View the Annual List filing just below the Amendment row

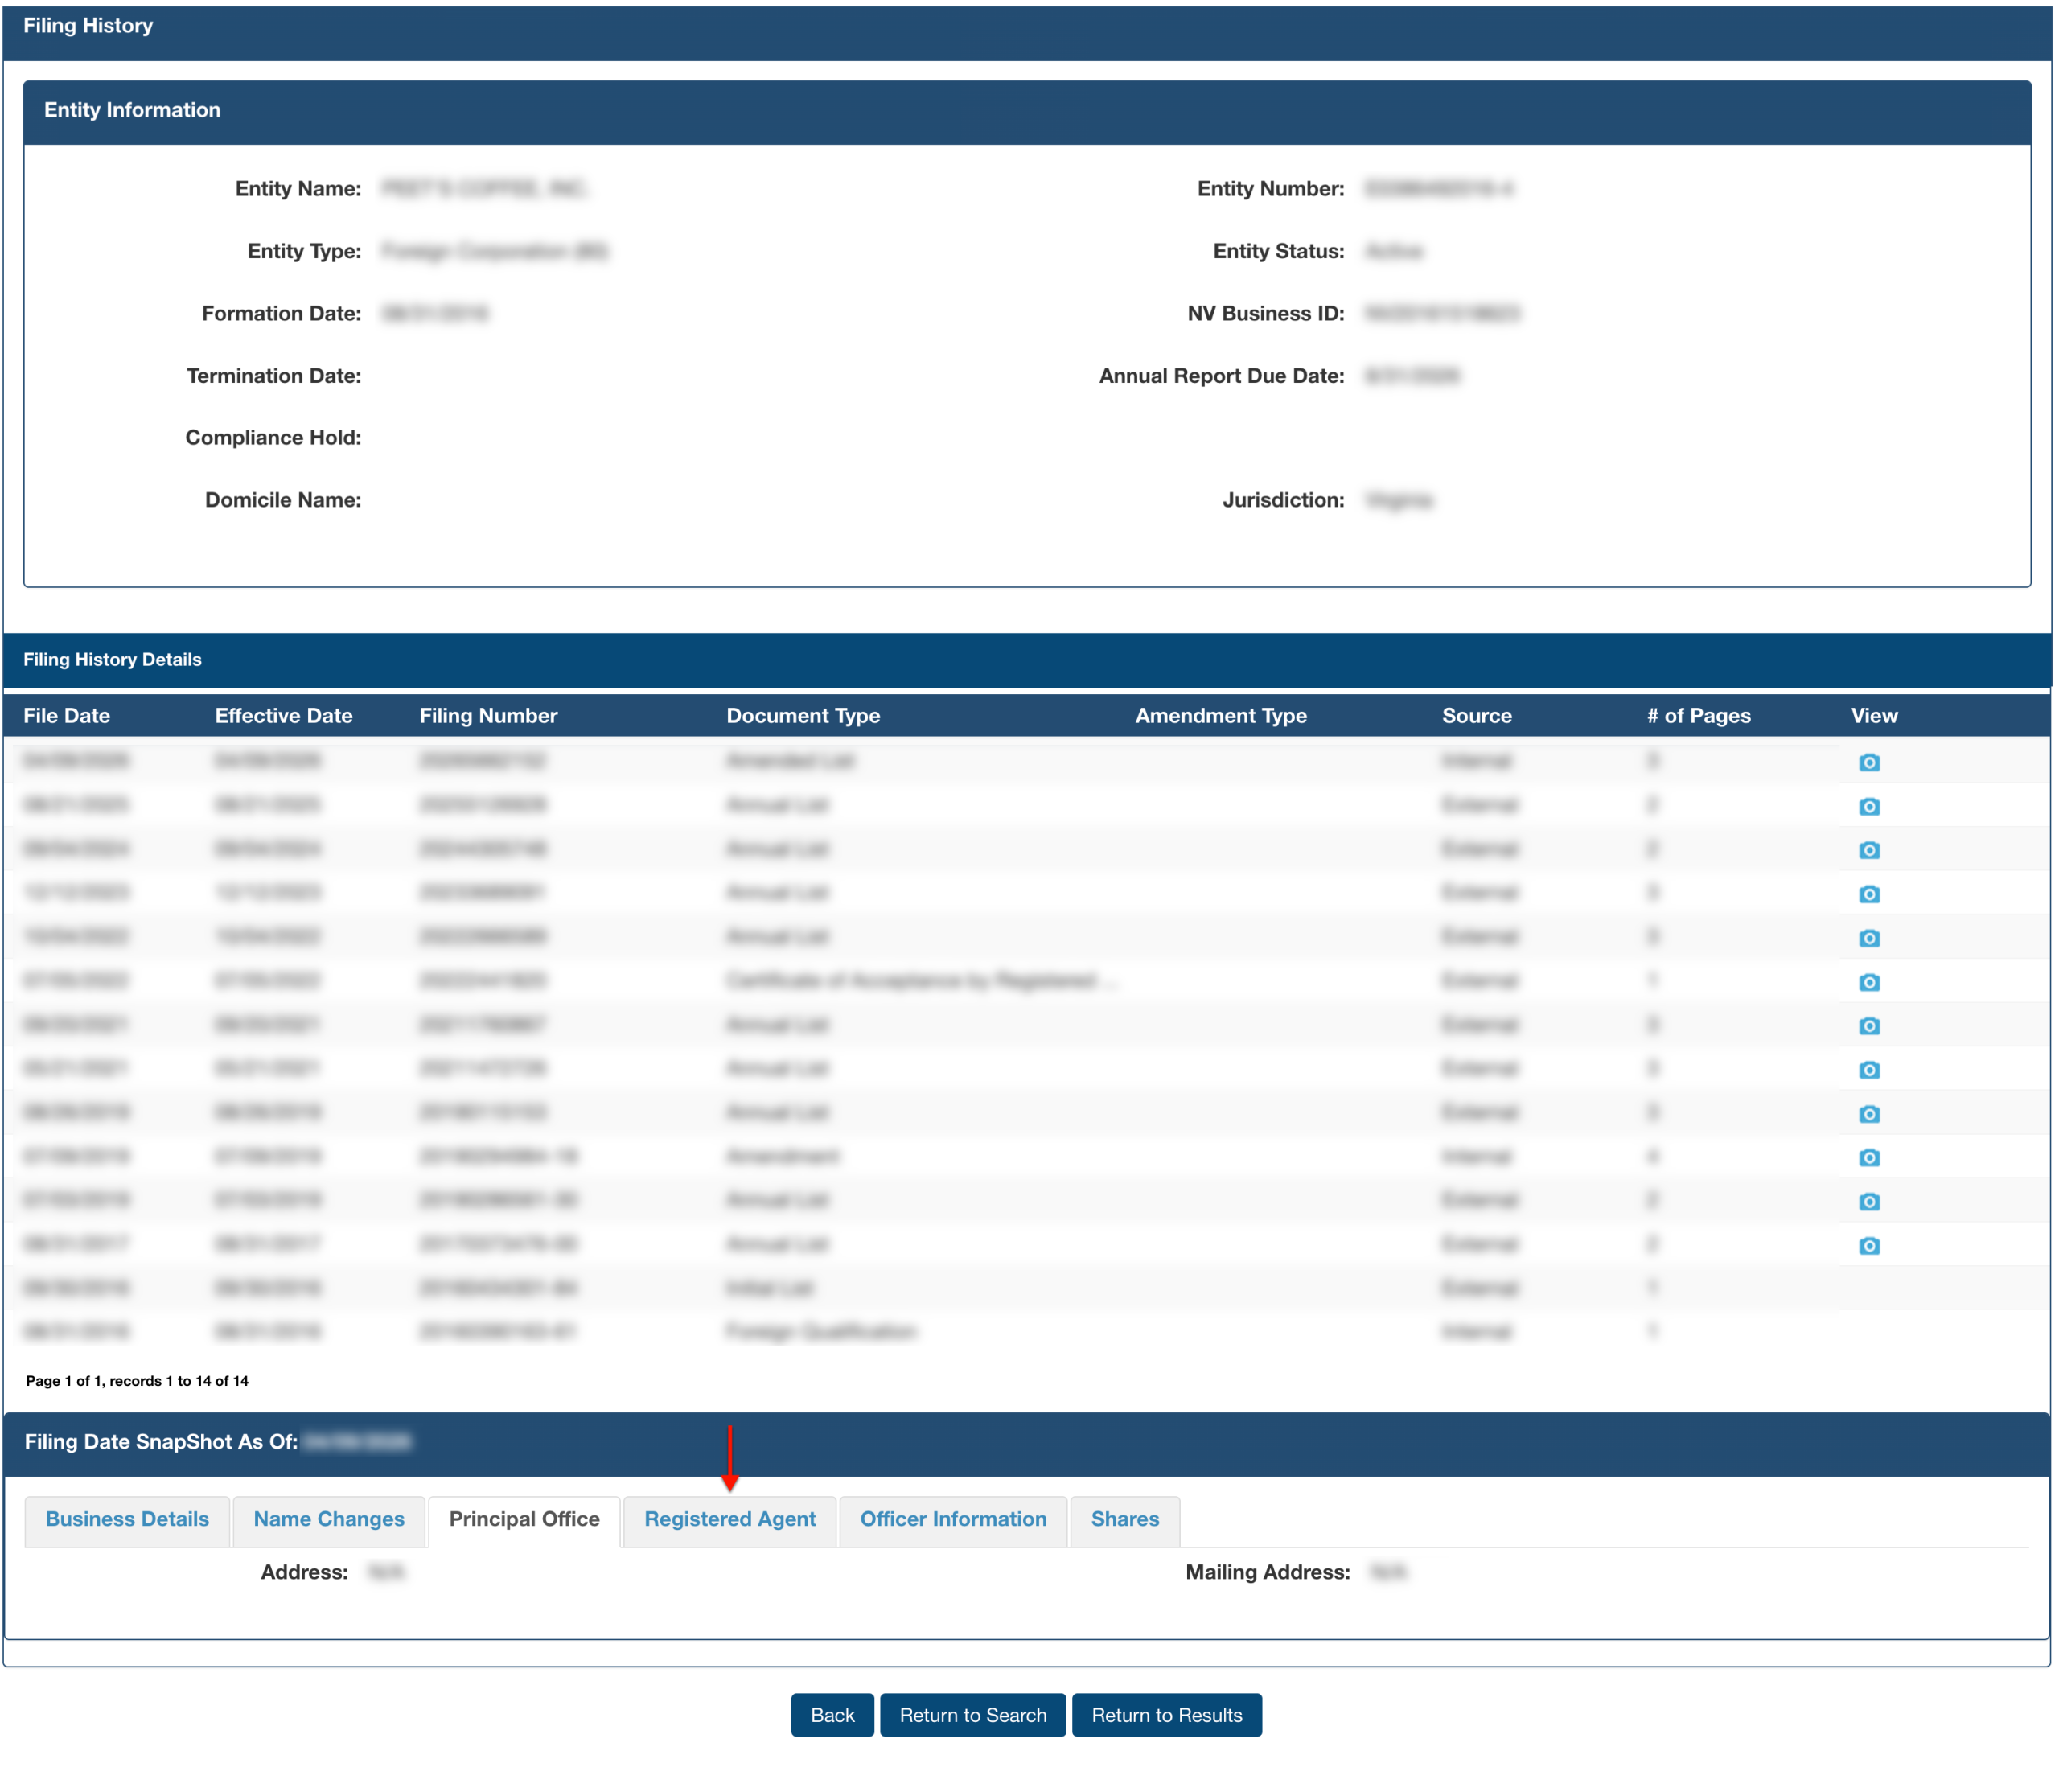tap(1868, 1201)
